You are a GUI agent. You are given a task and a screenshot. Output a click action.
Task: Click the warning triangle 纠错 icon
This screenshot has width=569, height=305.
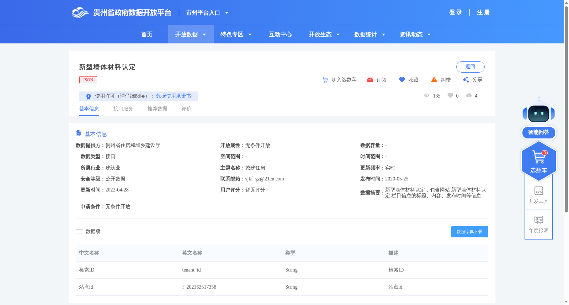pos(434,80)
